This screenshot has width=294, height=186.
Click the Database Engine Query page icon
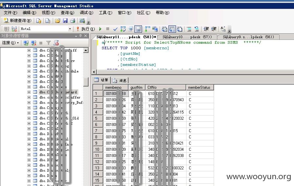39,21
